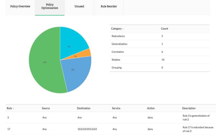Click the Correlation category row
Screen dimensions: 216x135
[118, 52]
